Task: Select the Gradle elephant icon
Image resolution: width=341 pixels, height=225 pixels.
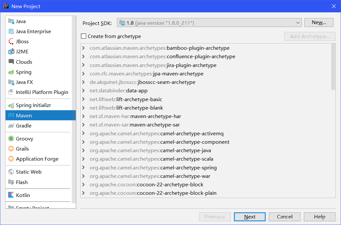Action: point(11,126)
